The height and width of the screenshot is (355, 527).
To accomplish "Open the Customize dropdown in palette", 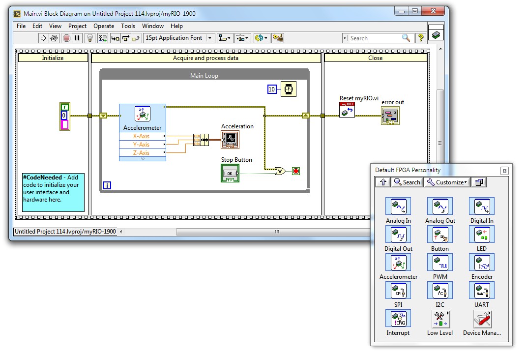I will [x=447, y=182].
